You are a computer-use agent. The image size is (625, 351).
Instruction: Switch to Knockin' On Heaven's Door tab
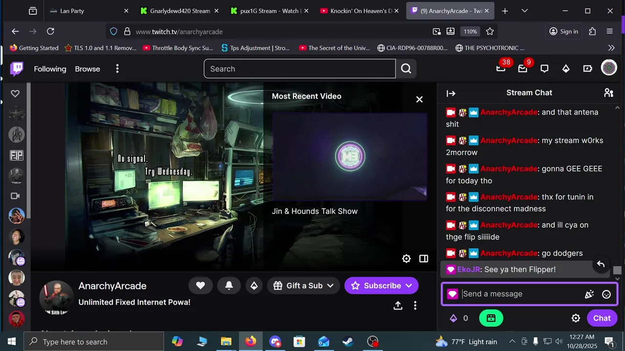tap(360, 11)
